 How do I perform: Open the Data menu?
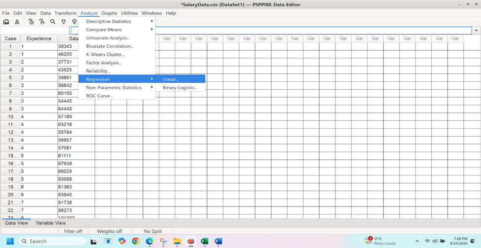(45, 13)
